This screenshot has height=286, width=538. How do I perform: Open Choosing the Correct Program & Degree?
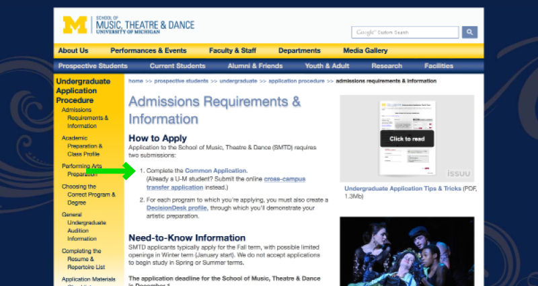(x=89, y=194)
